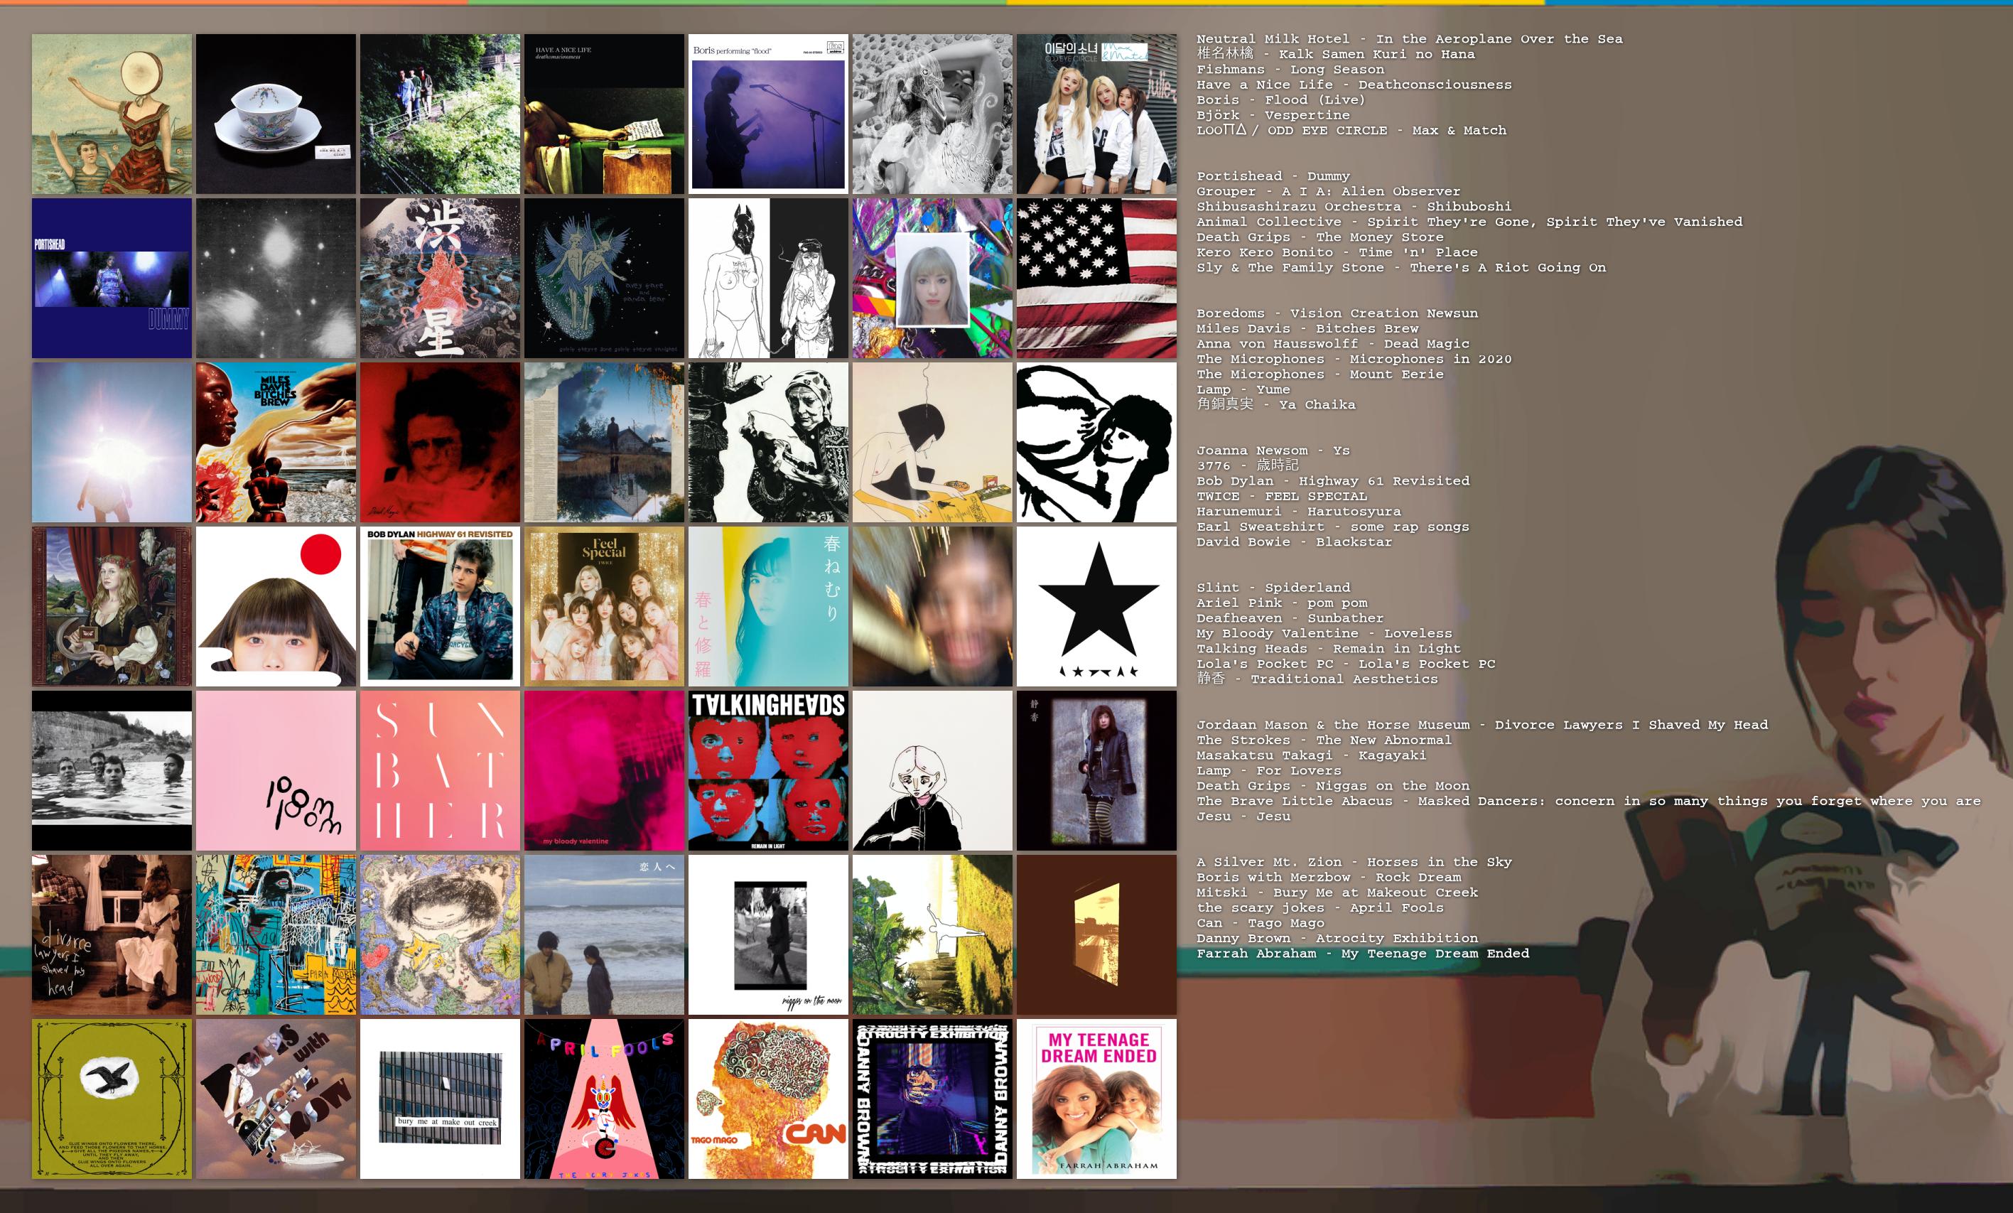The width and height of the screenshot is (2013, 1213).
Task: Open the 3776 red sun cover
Action: (x=276, y=606)
